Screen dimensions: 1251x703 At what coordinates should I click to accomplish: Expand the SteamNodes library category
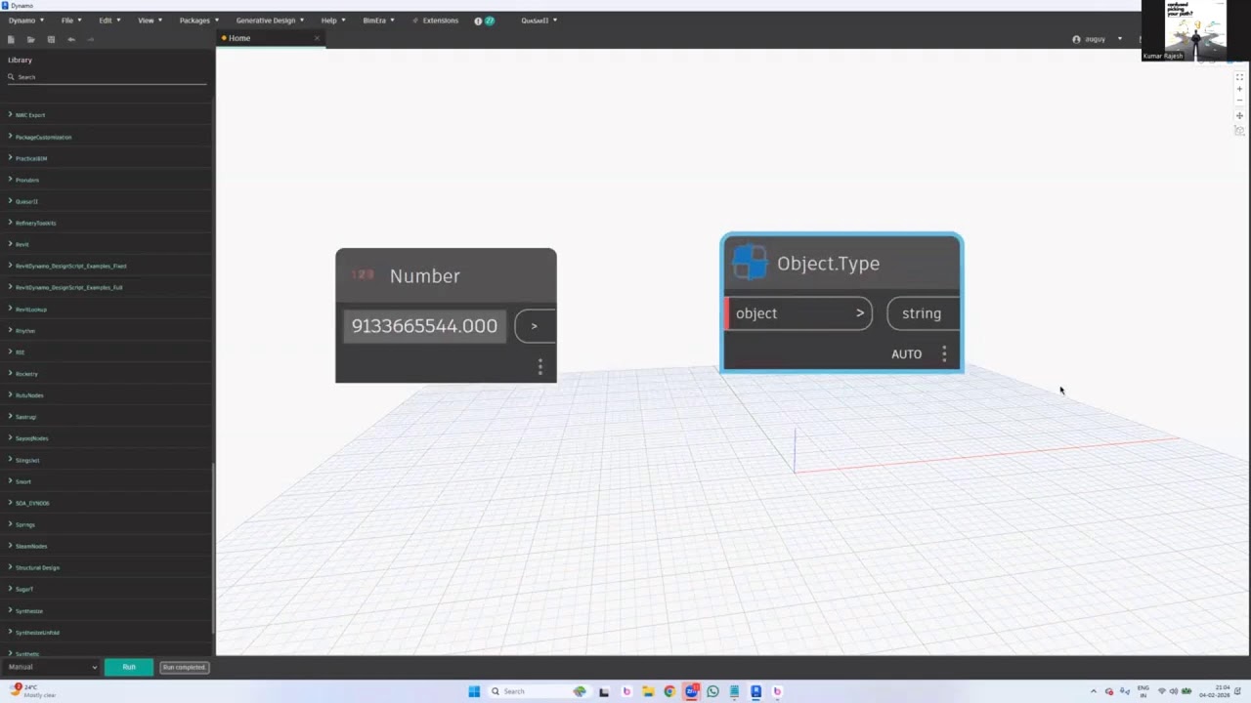pos(106,546)
